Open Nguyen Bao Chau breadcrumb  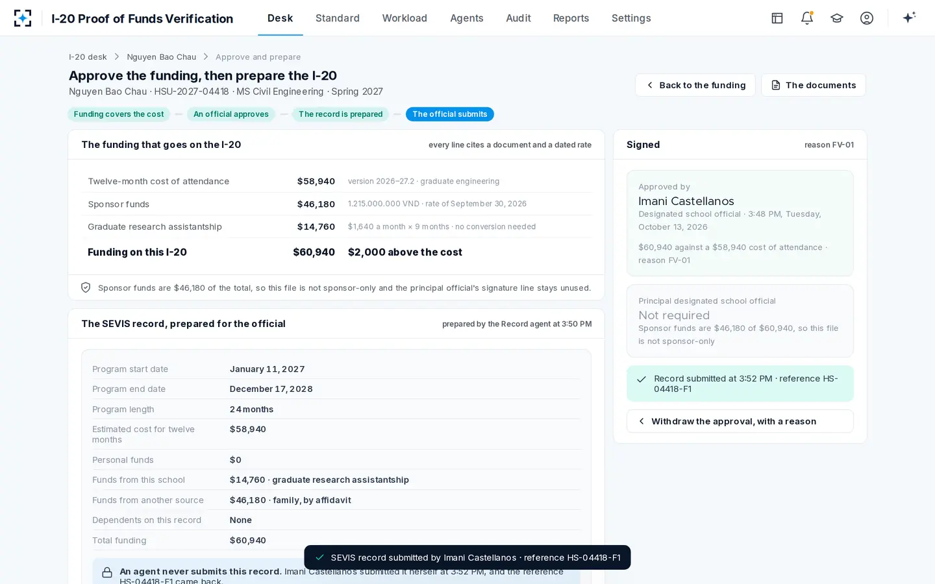[162, 57]
